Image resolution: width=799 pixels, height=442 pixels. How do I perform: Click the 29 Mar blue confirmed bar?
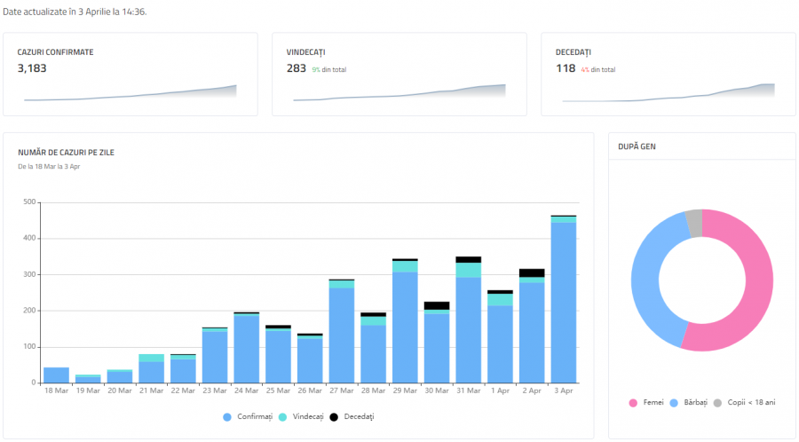[x=405, y=327]
